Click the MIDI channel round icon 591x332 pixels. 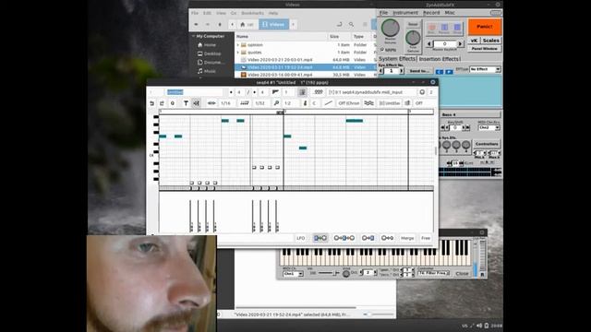coord(422,92)
